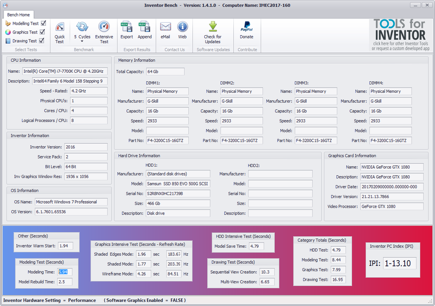Click DIMM4 Capacity 16 Gb field
Image resolution: width=435 pixels, height=306 pixels.
coord(390,111)
